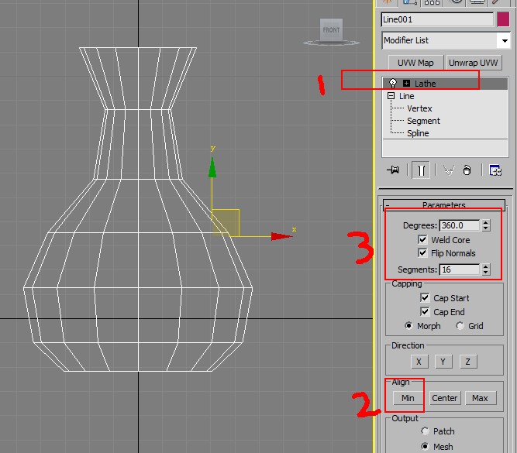Open the Hierarchy command panel tab
Screen dimensions: 517x453
pyautogui.click(x=432, y=2)
